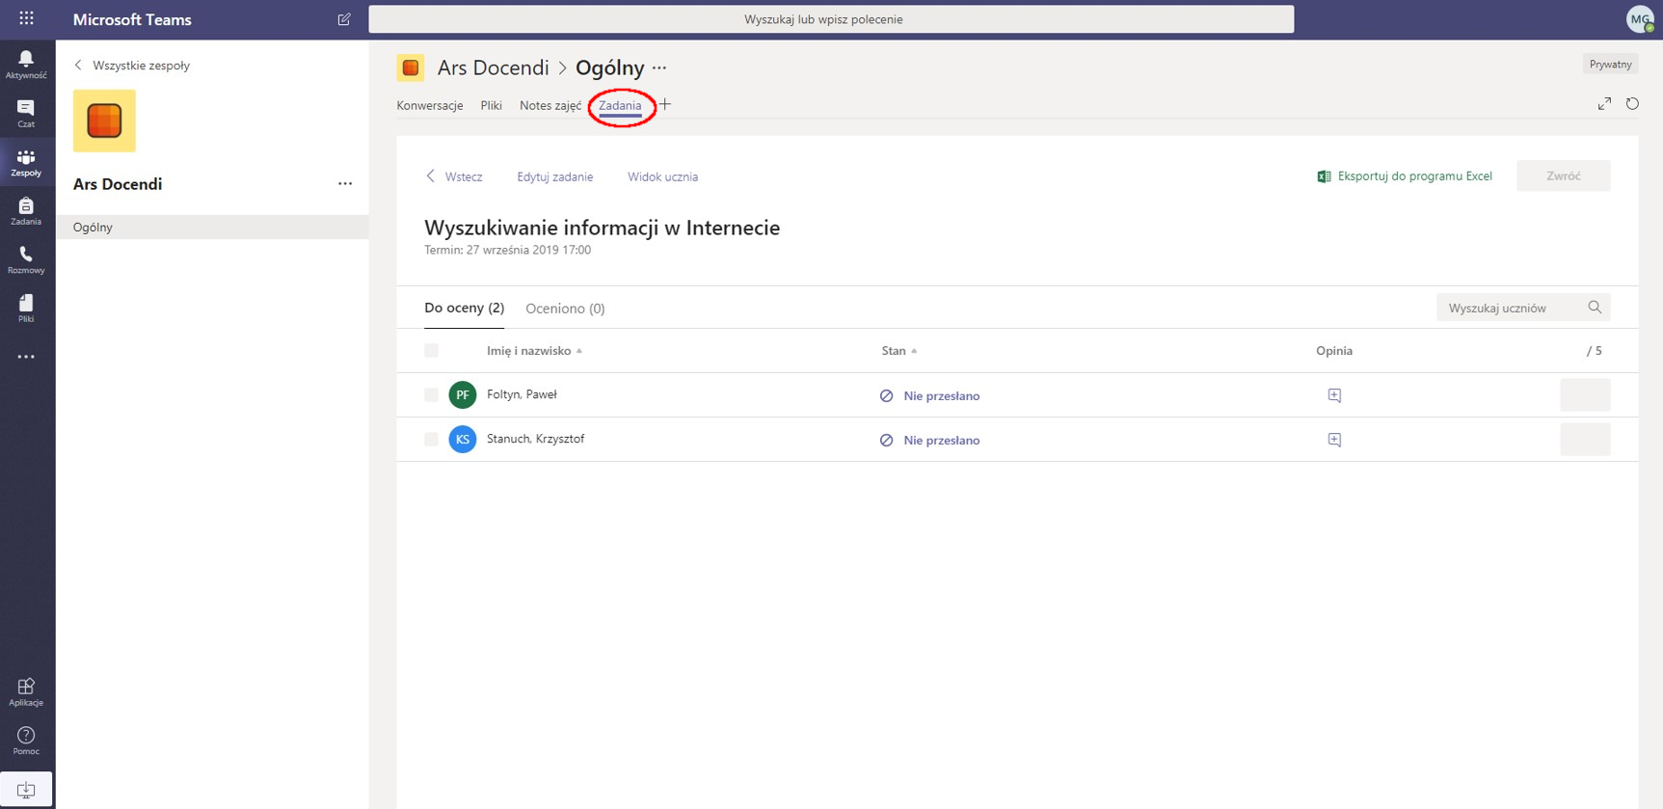Add feedback for Stanuch, Krzysztof
Image resolution: width=1663 pixels, height=809 pixels.
[x=1334, y=440]
